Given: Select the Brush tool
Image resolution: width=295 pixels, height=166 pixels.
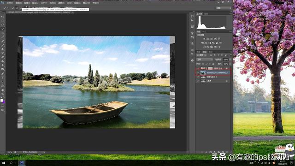Looking at the screenshot, I should pyautogui.click(x=2, y=45).
